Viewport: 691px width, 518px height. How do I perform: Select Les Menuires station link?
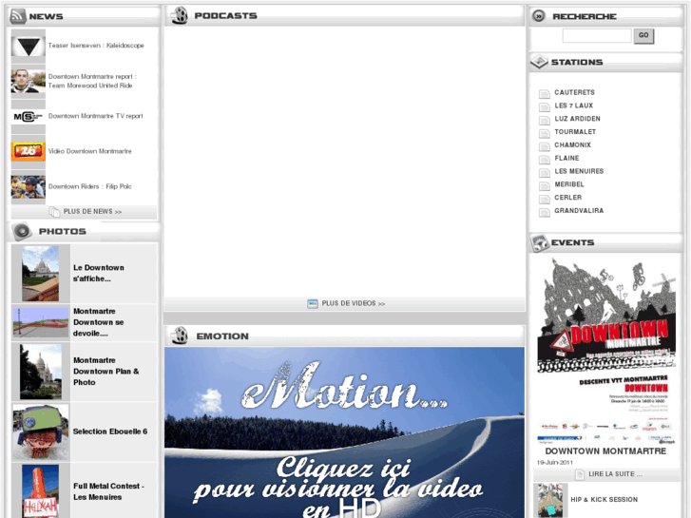[x=579, y=171]
